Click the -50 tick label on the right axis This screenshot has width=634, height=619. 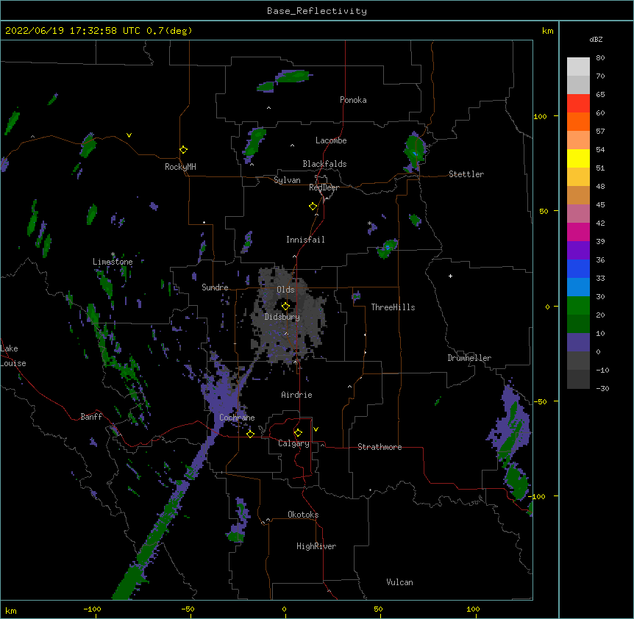(540, 401)
